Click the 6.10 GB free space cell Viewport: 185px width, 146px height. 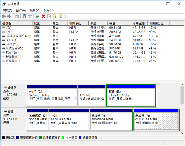click(138, 44)
